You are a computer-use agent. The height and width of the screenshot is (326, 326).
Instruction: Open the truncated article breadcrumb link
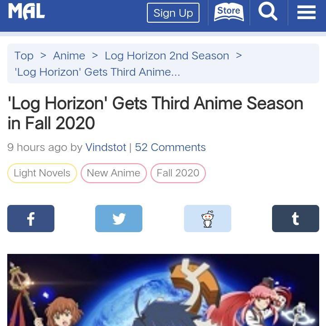coord(97,72)
